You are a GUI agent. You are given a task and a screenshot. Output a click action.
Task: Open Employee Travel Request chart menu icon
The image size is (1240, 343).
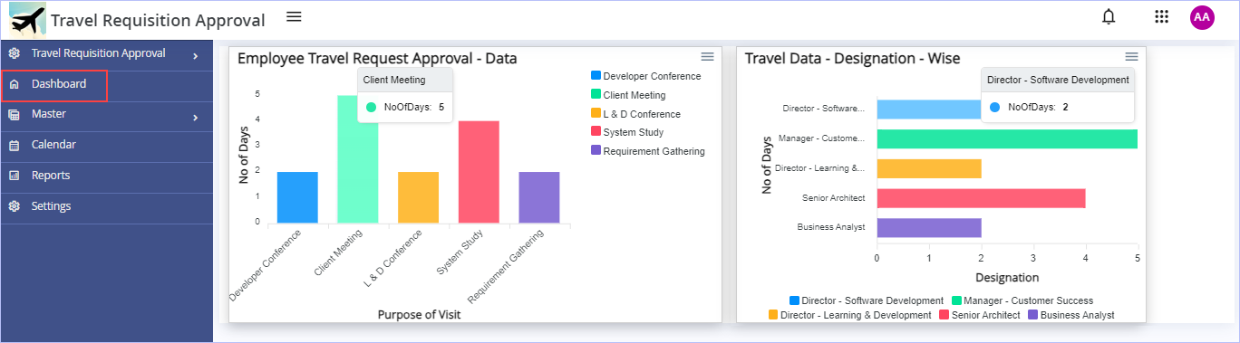[707, 56]
